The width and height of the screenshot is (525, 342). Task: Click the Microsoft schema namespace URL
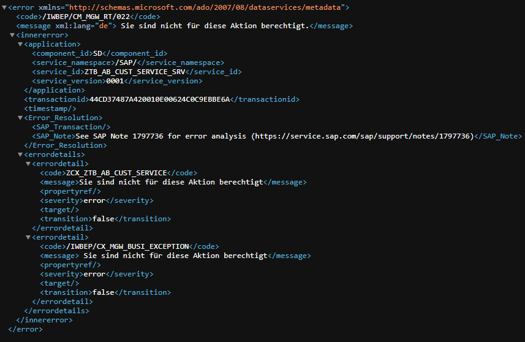(x=205, y=7)
